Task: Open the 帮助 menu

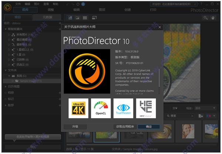Action: coord(55,4)
